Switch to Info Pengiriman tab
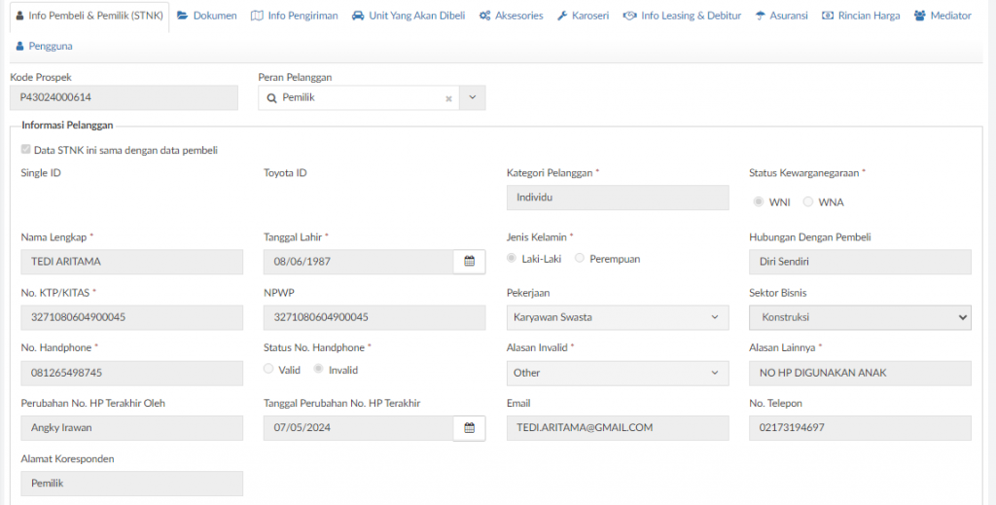This screenshot has height=505, width=996. coord(295,16)
